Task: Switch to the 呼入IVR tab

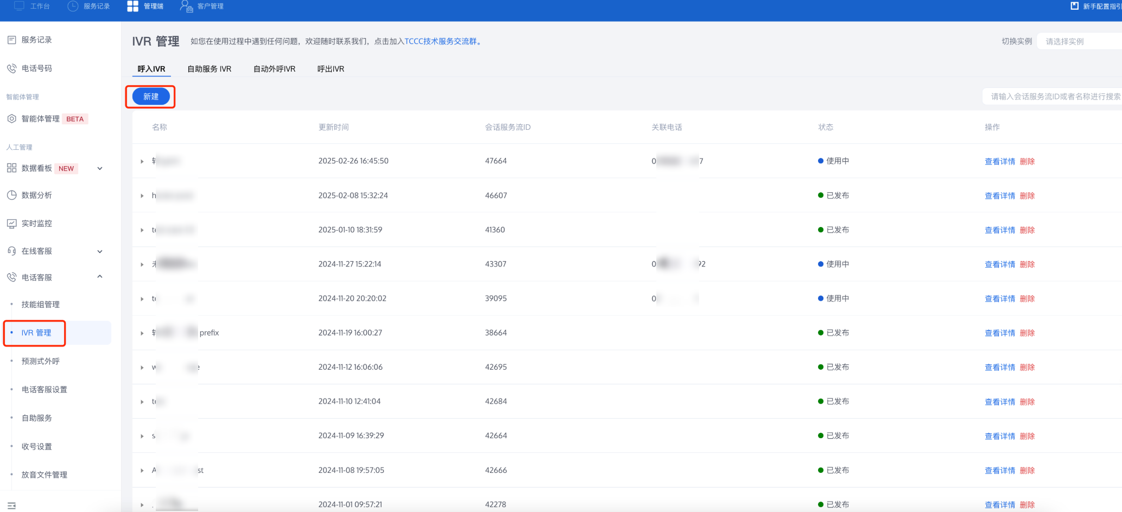Action: pos(151,69)
